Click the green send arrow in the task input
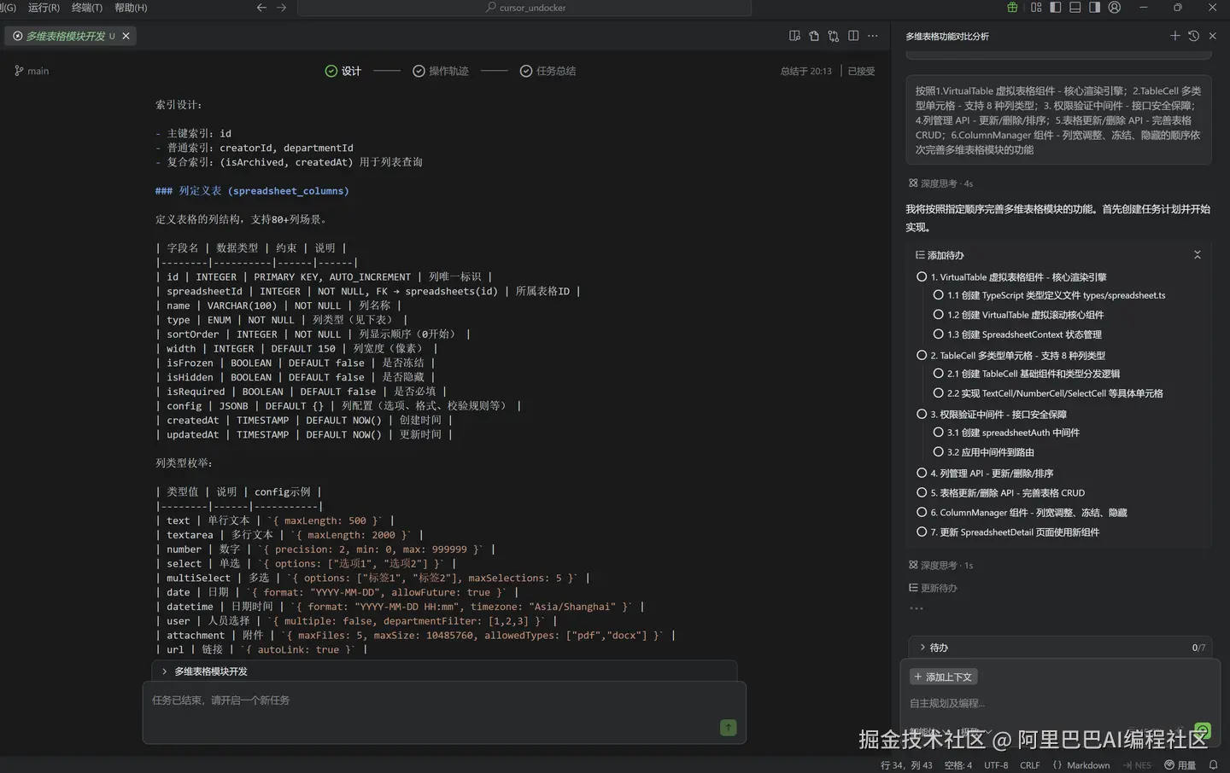1230x773 pixels. 728,728
